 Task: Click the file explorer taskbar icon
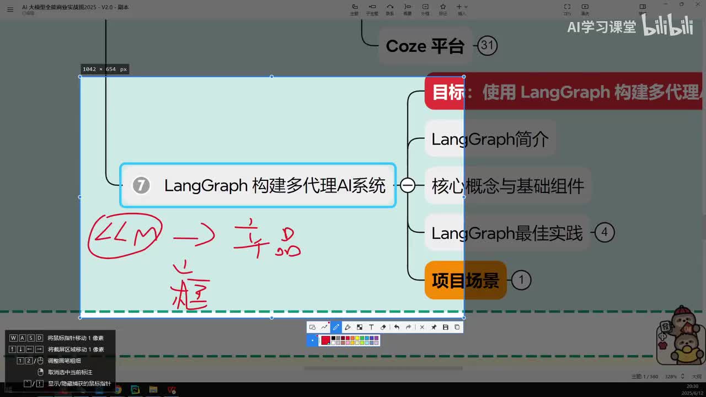click(x=153, y=390)
